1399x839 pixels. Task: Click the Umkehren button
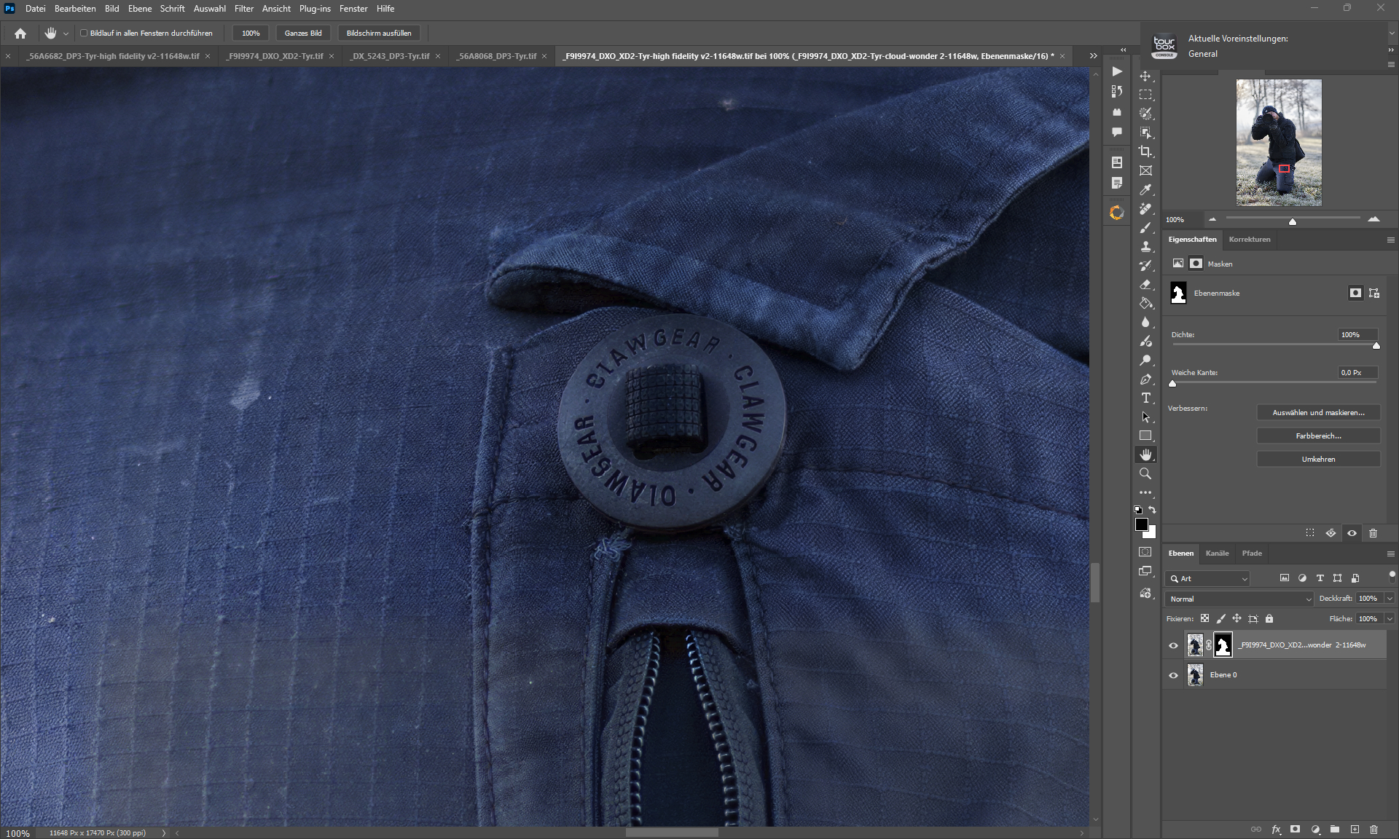point(1318,459)
